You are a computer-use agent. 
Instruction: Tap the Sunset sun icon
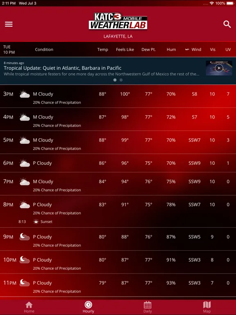tap(36, 221)
